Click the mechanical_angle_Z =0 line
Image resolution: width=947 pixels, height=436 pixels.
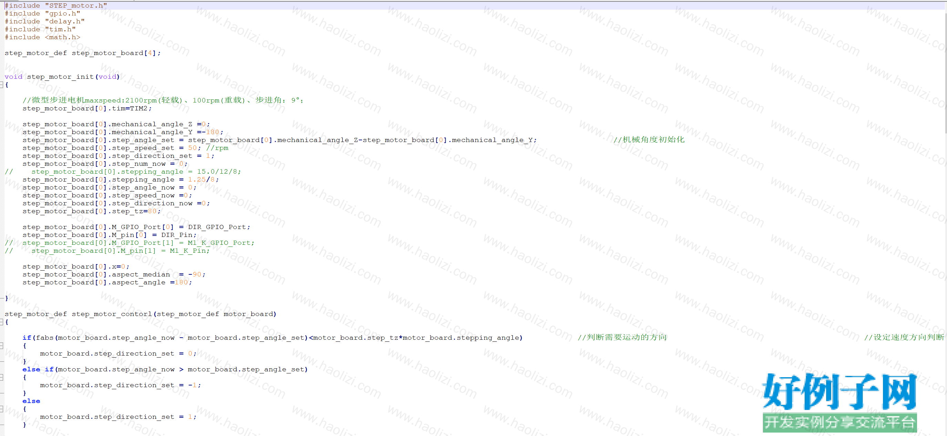point(116,124)
